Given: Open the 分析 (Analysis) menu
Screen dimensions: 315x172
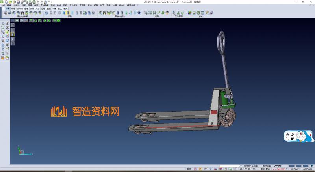Looking at the screenshot, I should point(59,6).
